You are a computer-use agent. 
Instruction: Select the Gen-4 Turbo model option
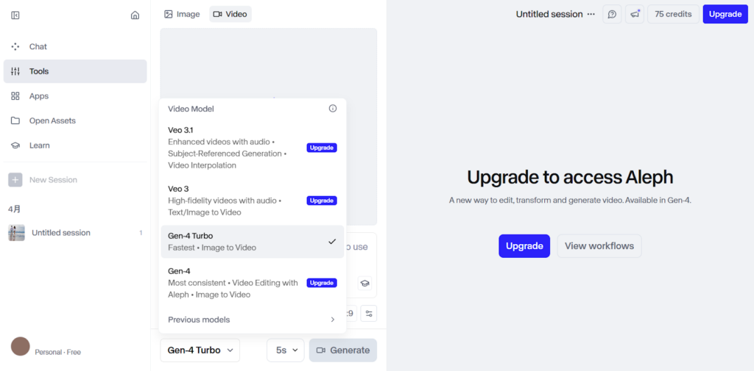click(252, 242)
